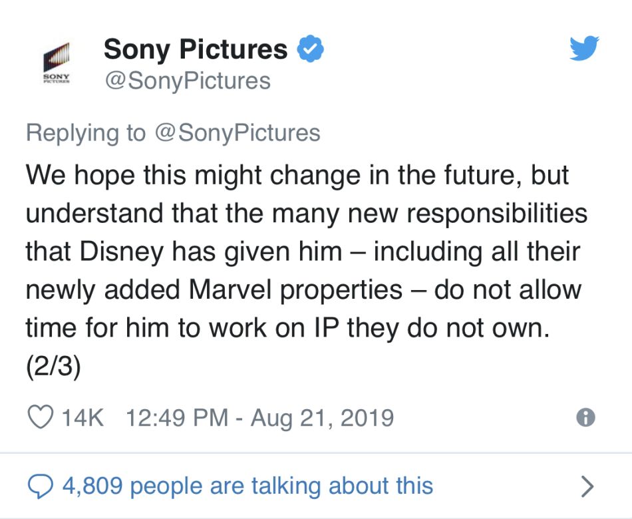Click the blue verified checkmark badge

[x=309, y=50]
